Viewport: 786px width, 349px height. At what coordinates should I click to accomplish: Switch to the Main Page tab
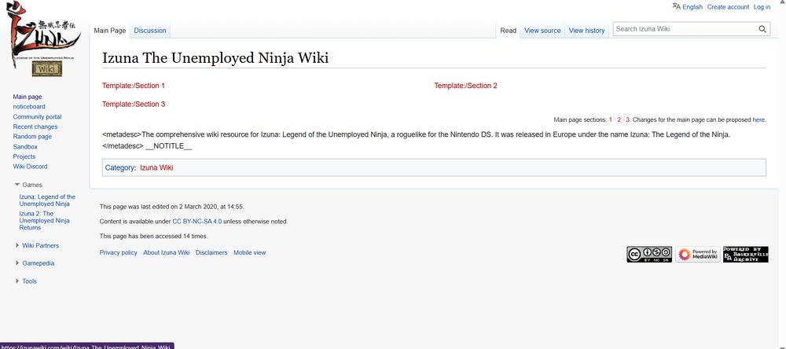coord(110,31)
